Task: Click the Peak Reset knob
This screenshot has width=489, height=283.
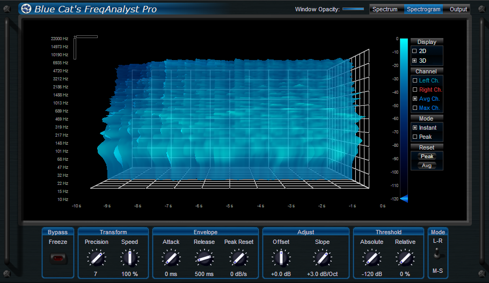Action: 239,258
